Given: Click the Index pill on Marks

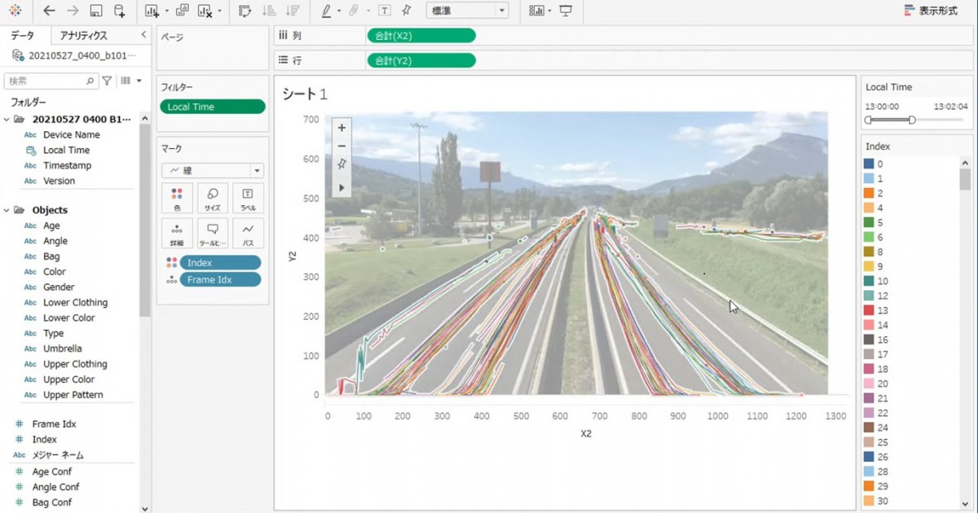Looking at the screenshot, I should pos(220,262).
